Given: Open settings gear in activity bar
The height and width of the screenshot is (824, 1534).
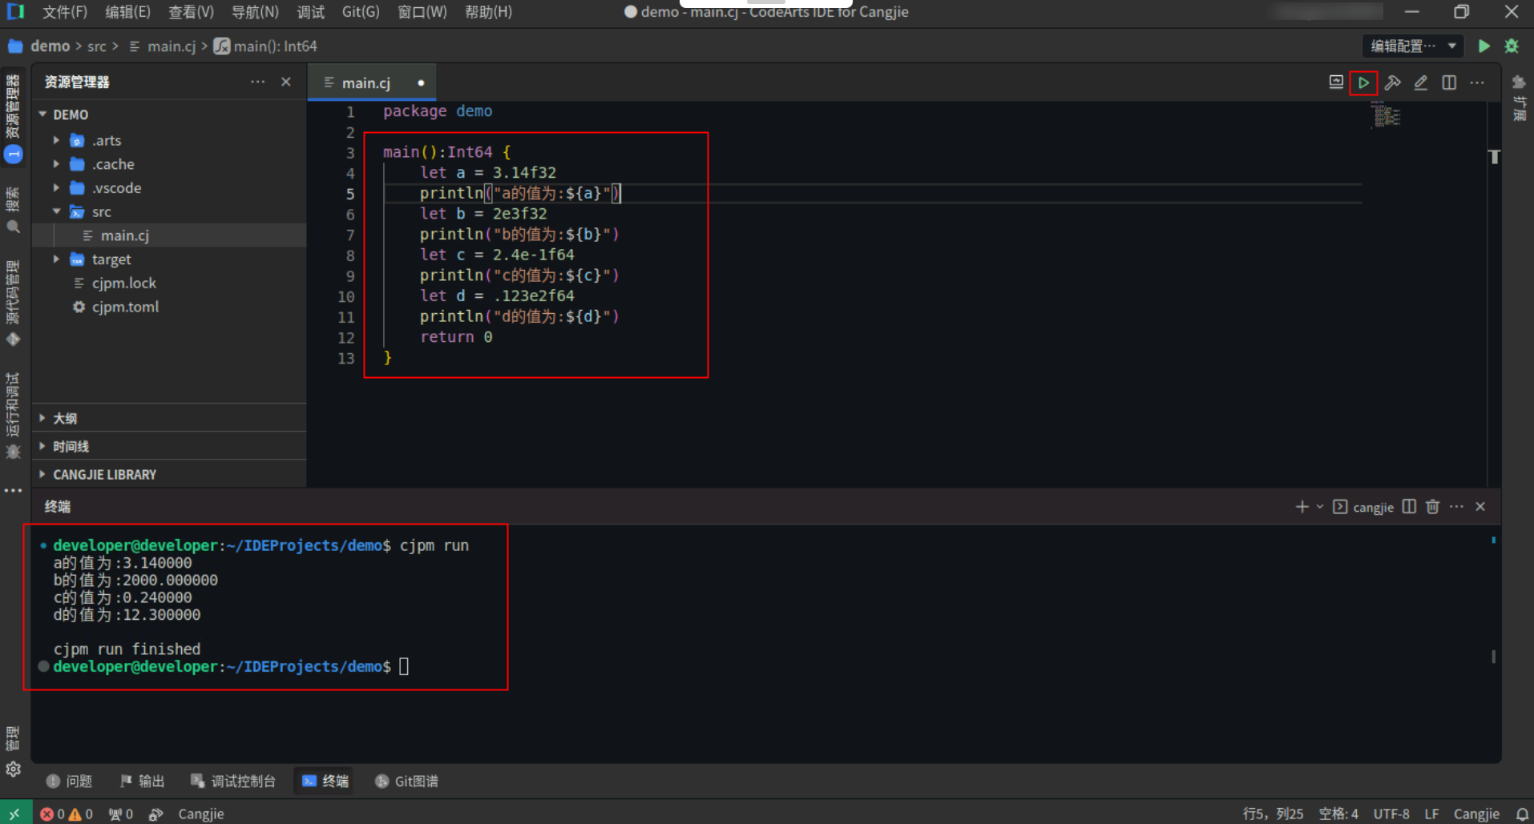Looking at the screenshot, I should 13,770.
